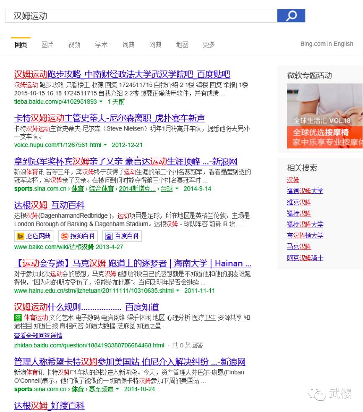Image resolution: width=363 pixels, height=412 pixels.
Task: Open 拿到冠军奖杯宾汉姆亲了又亲 新浪网 result
Action: (x=125, y=162)
